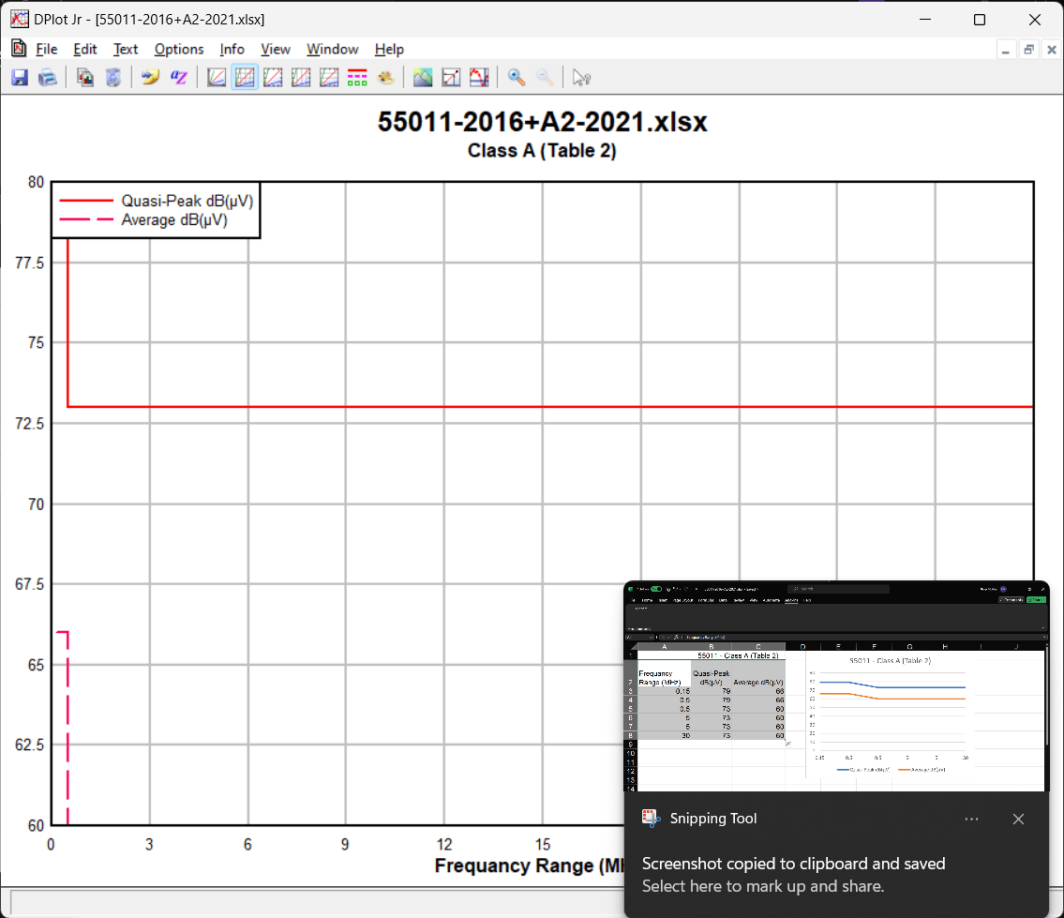Open the Options menu
The image size is (1064, 918).
coord(179,49)
